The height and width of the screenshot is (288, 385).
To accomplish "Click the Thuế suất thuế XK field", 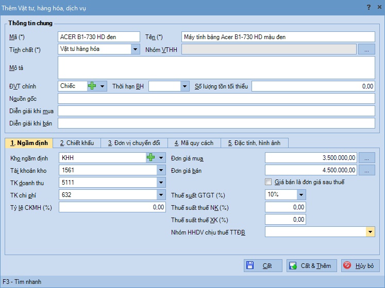I will click(x=286, y=220).
